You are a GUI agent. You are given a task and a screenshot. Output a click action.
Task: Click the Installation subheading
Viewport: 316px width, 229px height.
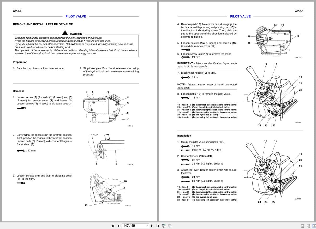pyautogui.click(x=184, y=136)
